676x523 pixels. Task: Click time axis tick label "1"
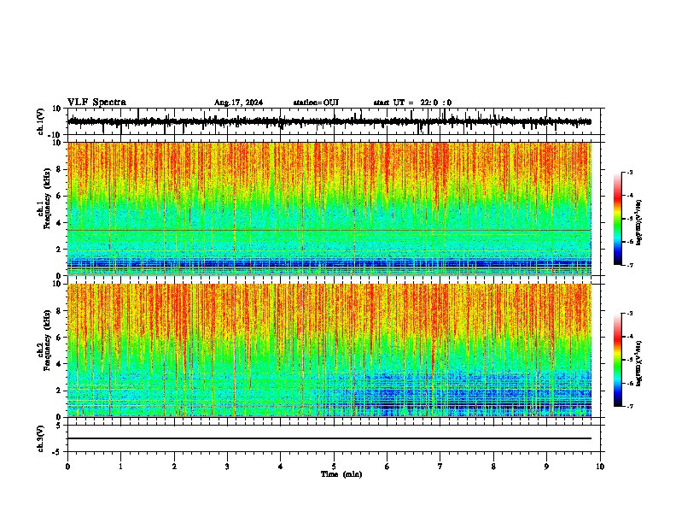click(x=120, y=467)
